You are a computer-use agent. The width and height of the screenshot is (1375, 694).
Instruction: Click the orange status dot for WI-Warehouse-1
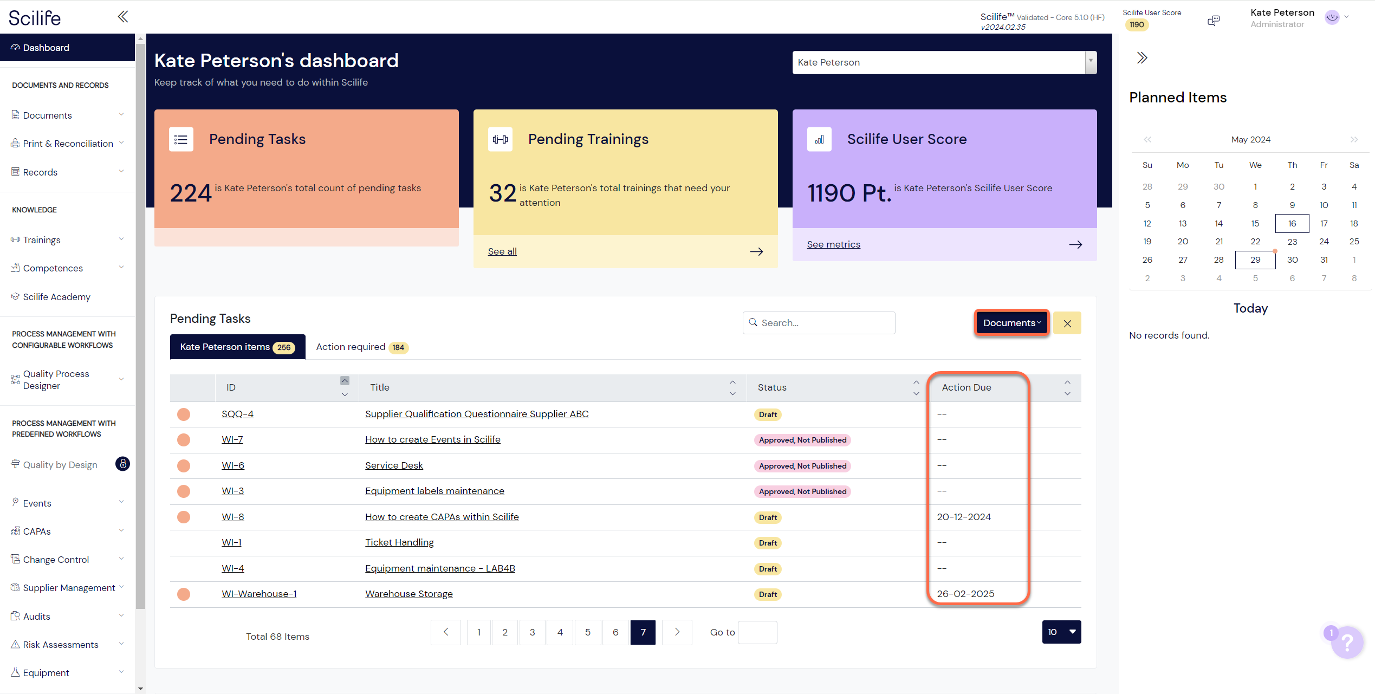[184, 594]
